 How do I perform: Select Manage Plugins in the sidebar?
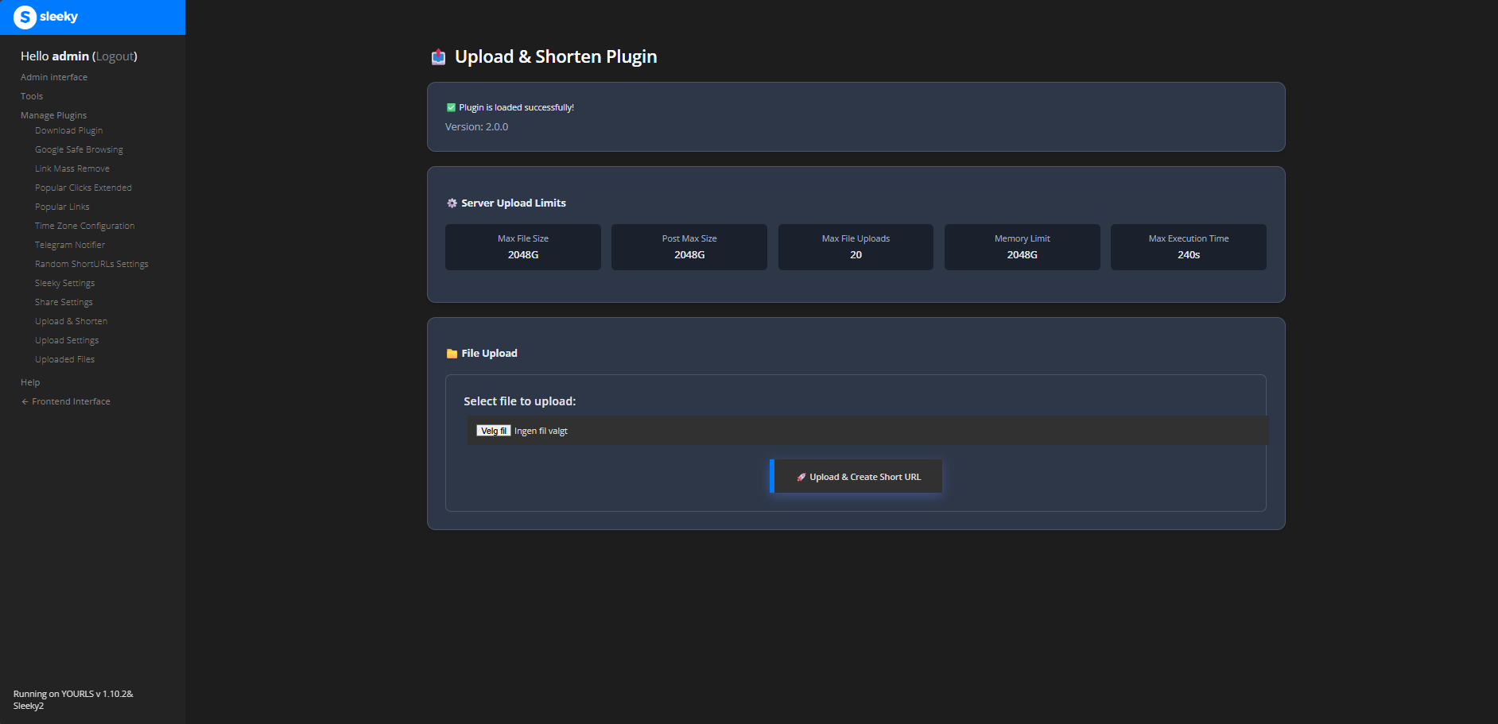click(x=53, y=114)
